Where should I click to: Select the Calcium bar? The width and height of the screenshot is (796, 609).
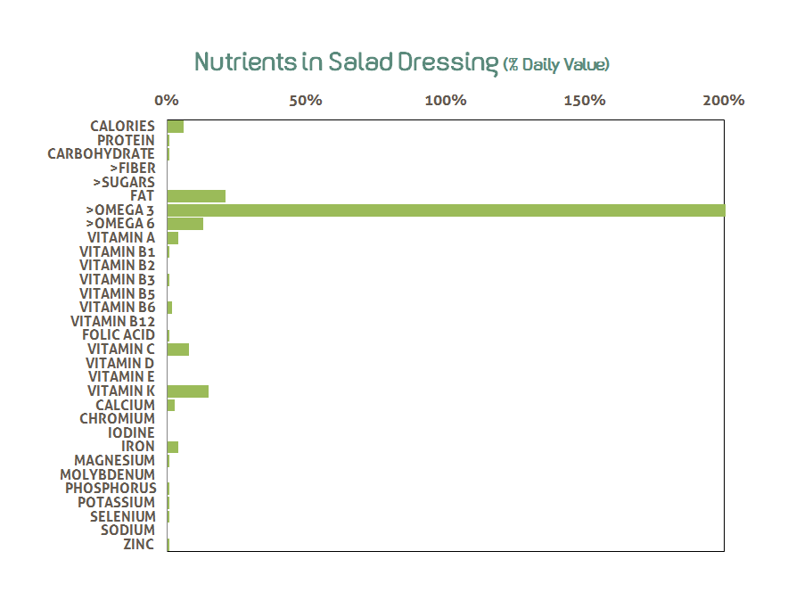point(171,405)
